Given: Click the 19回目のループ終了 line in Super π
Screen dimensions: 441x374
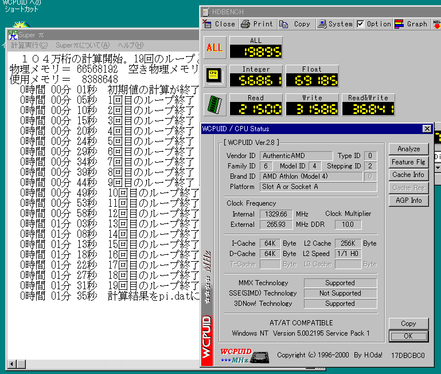Looking at the screenshot, I should [x=154, y=286].
